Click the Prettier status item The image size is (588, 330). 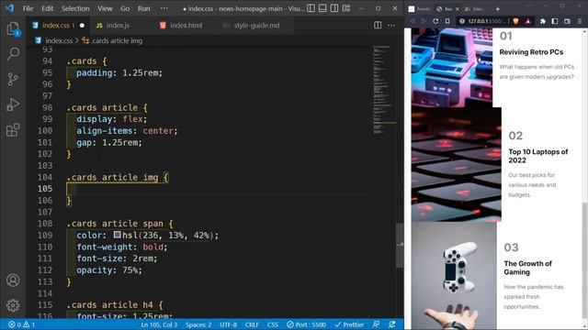349,324
